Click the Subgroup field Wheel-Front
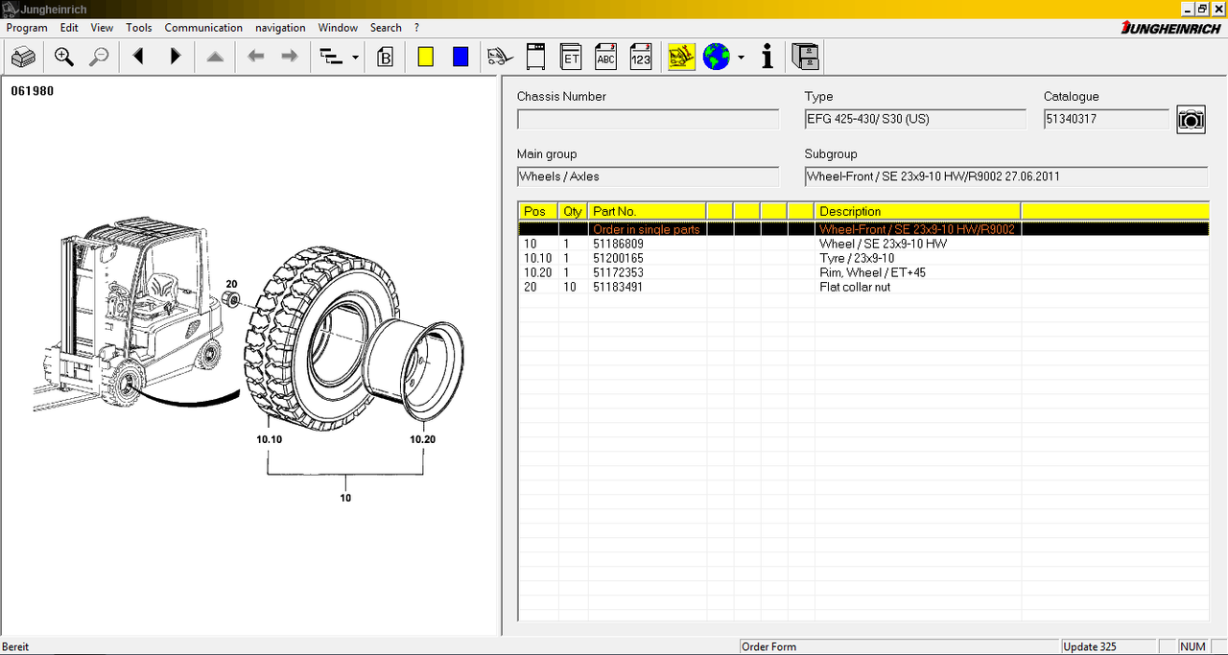Image resolution: width=1228 pixels, height=655 pixels. click(1006, 176)
